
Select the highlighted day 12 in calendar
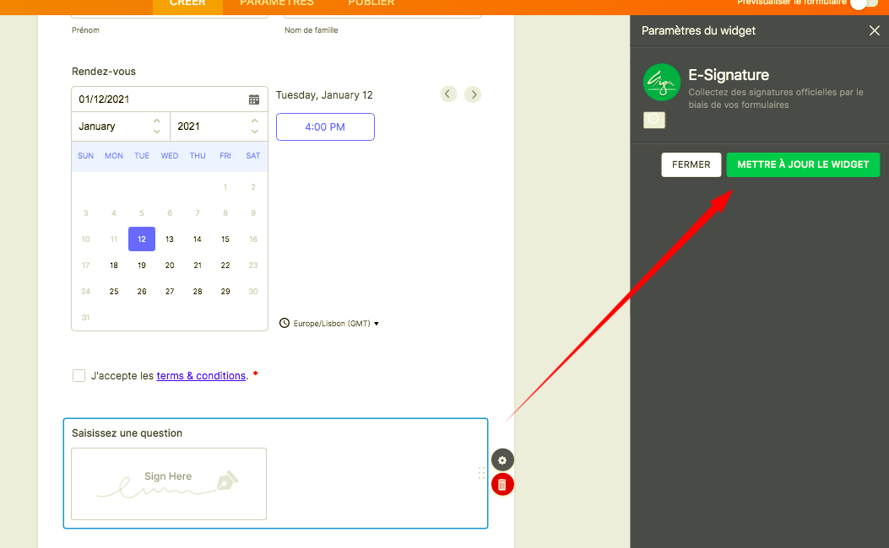pyautogui.click(x=142, y=239)
